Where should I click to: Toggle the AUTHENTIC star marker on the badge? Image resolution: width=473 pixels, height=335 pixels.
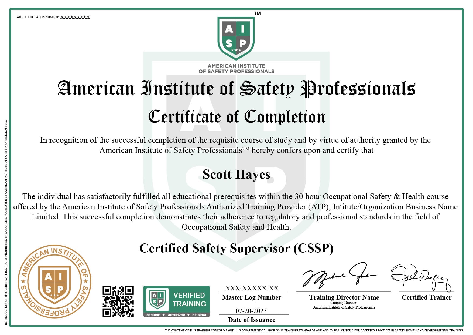click(x=177, y=315)
